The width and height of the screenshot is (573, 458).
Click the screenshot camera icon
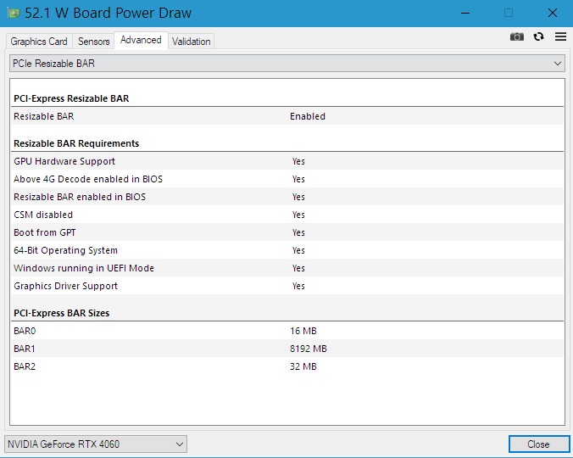click(x=517, y=36)
